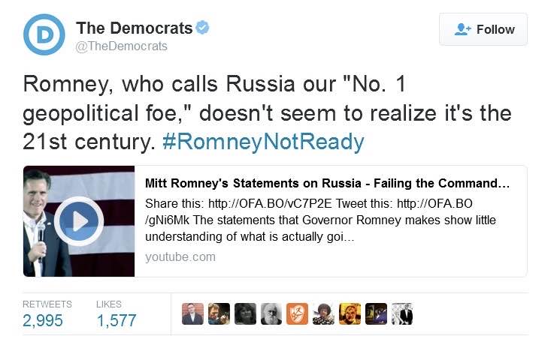Play the Romney video
This screenshot has width=560, height=348.
click(79, 220)
